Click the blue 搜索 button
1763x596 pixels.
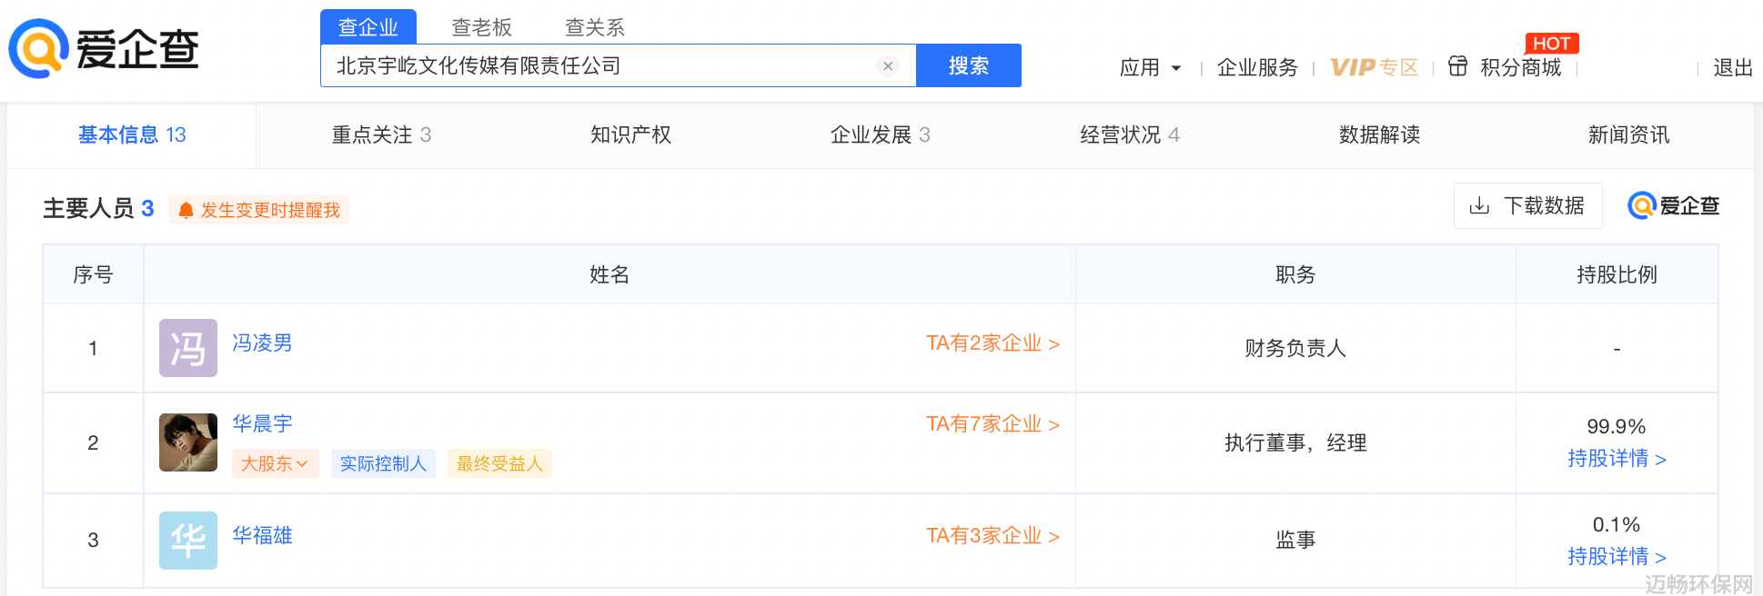[x=969, y=65]
